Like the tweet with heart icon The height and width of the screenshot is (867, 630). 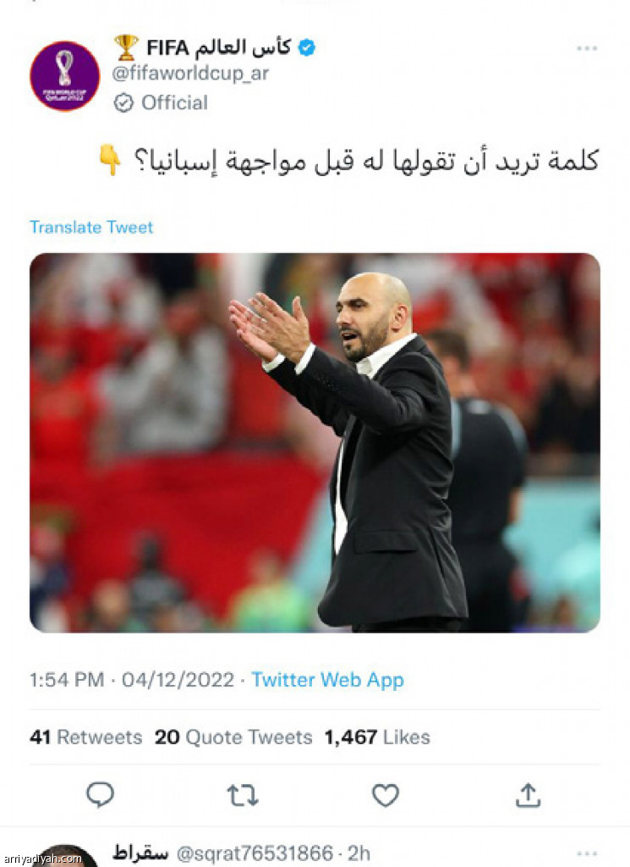(x=386, y=795)
